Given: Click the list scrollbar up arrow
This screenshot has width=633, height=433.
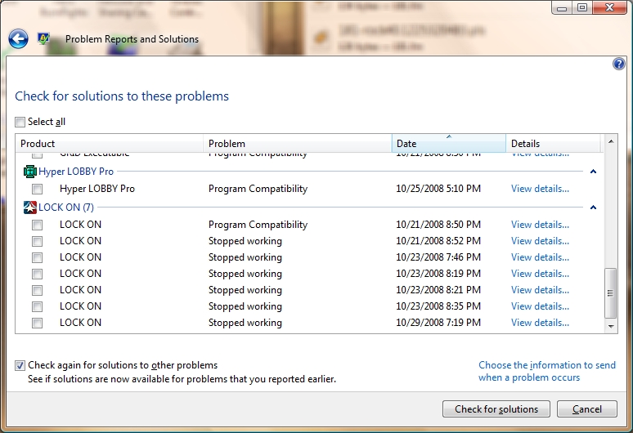Looking at the screenshot, I should click(611, 141).
